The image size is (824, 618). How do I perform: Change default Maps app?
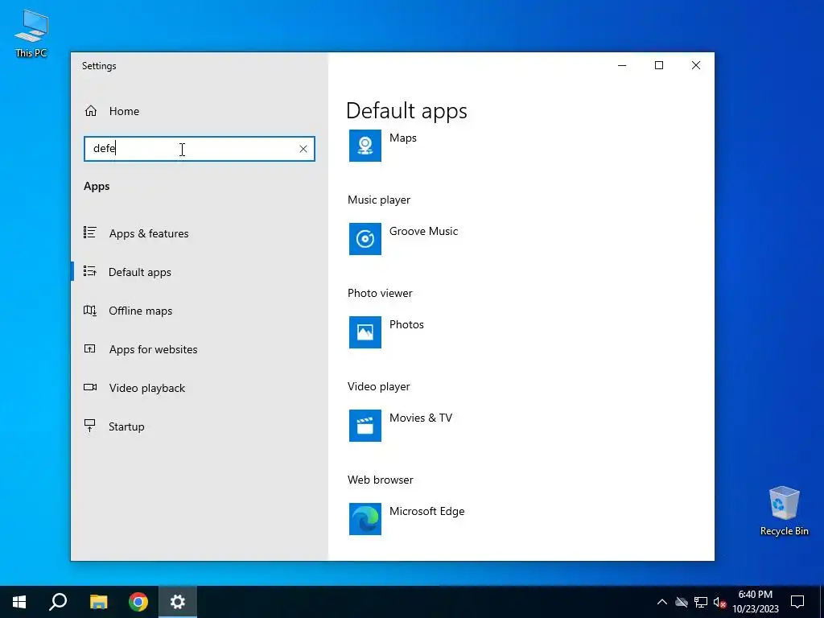point(403,138)
